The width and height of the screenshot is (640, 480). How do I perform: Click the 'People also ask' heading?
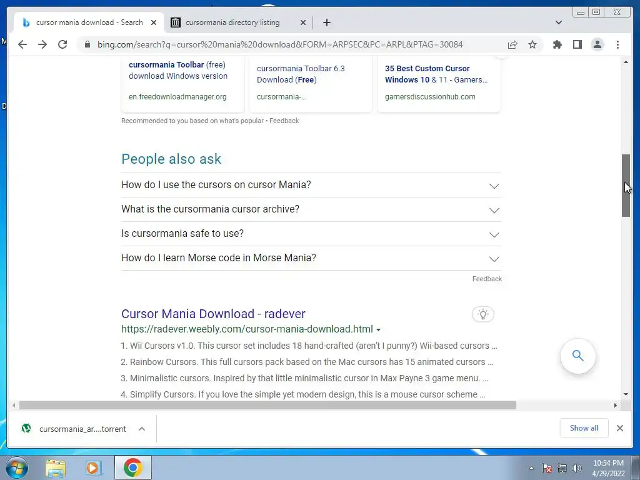[171, 159]
